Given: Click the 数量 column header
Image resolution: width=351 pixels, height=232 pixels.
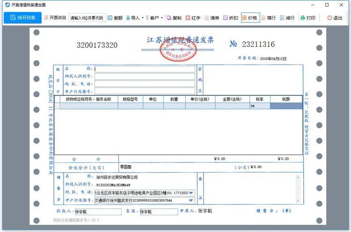Looking at the screenshot, I should tap(175, 99).
